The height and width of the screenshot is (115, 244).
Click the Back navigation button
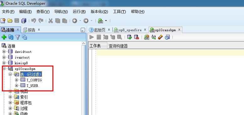[74, 20]
